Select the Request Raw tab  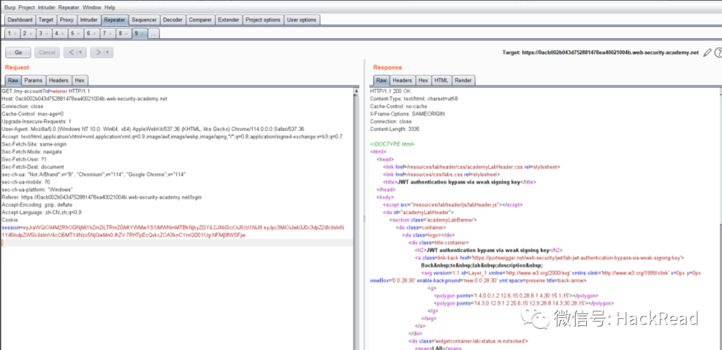coord(13,80)
